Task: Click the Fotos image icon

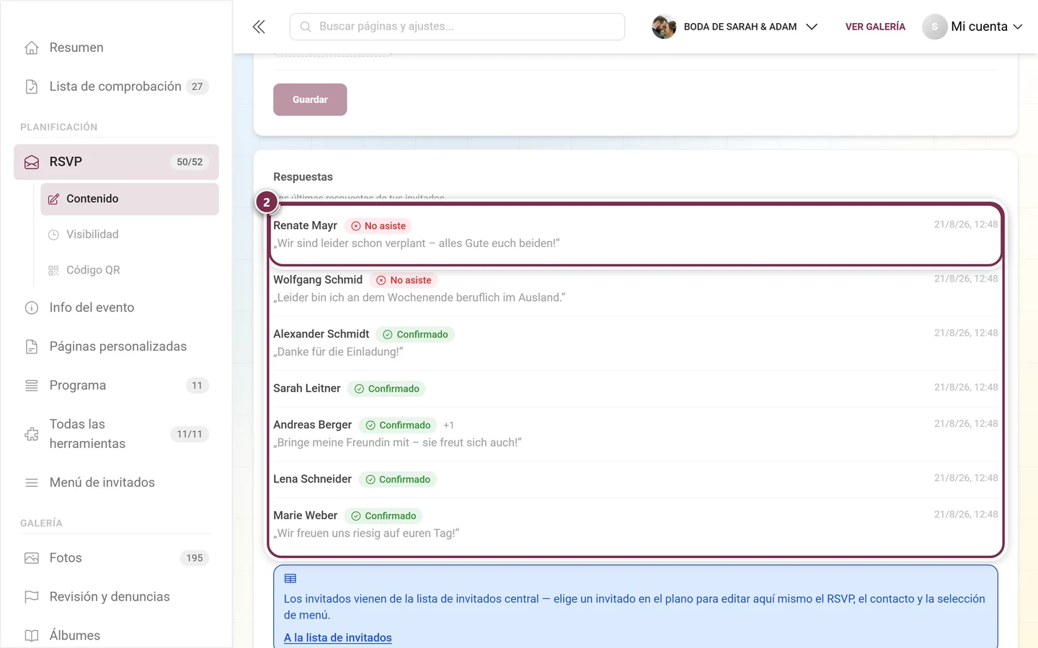Action: [32, 558]
